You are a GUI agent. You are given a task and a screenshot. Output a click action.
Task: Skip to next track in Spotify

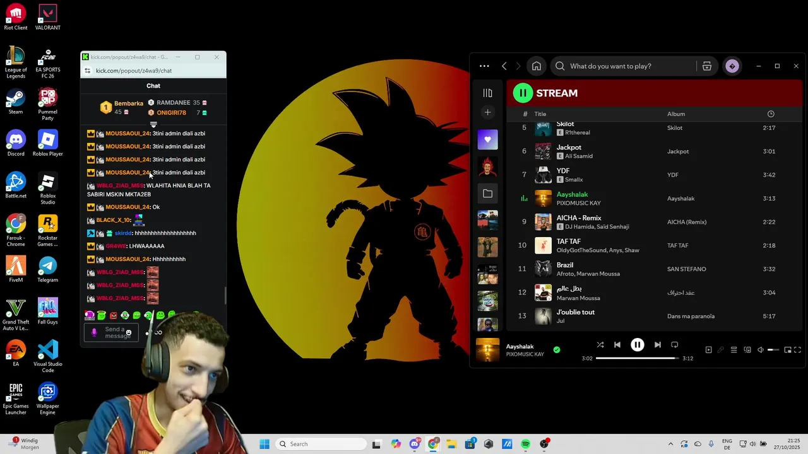coord(658,345)
